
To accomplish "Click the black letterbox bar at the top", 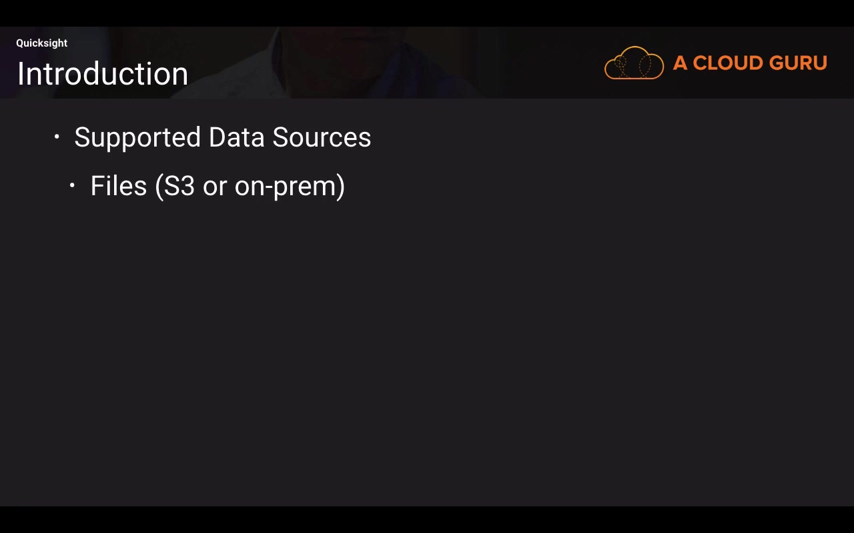I will [427, 13].
